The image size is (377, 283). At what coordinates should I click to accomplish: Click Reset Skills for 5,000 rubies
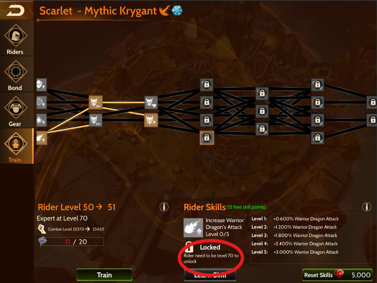pos(337,275)
